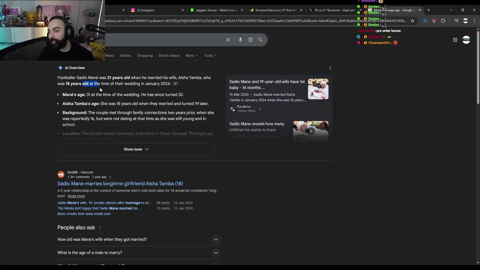The height and width of the screenshot is (270, 480).
Task: Open the News search filter
Action: coord(109,55)
